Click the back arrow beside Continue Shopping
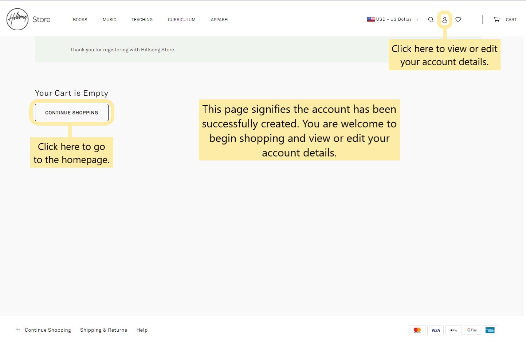Screen dimensions: 526x343 point(18,330)
